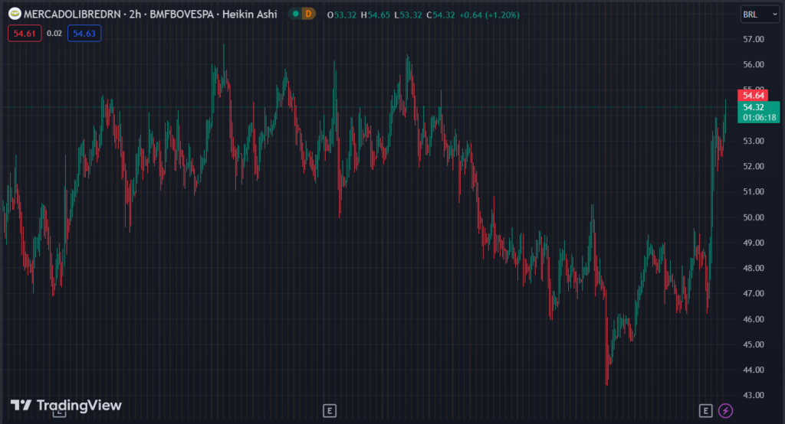Viewport: 785px width, 424px height.
Task: Select the +0.64 (+1.20%) change text
Action: [x=489, y=15]
